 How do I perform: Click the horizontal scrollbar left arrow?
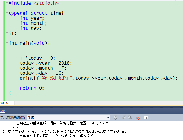pyautogui.click(x=17, y=103)
